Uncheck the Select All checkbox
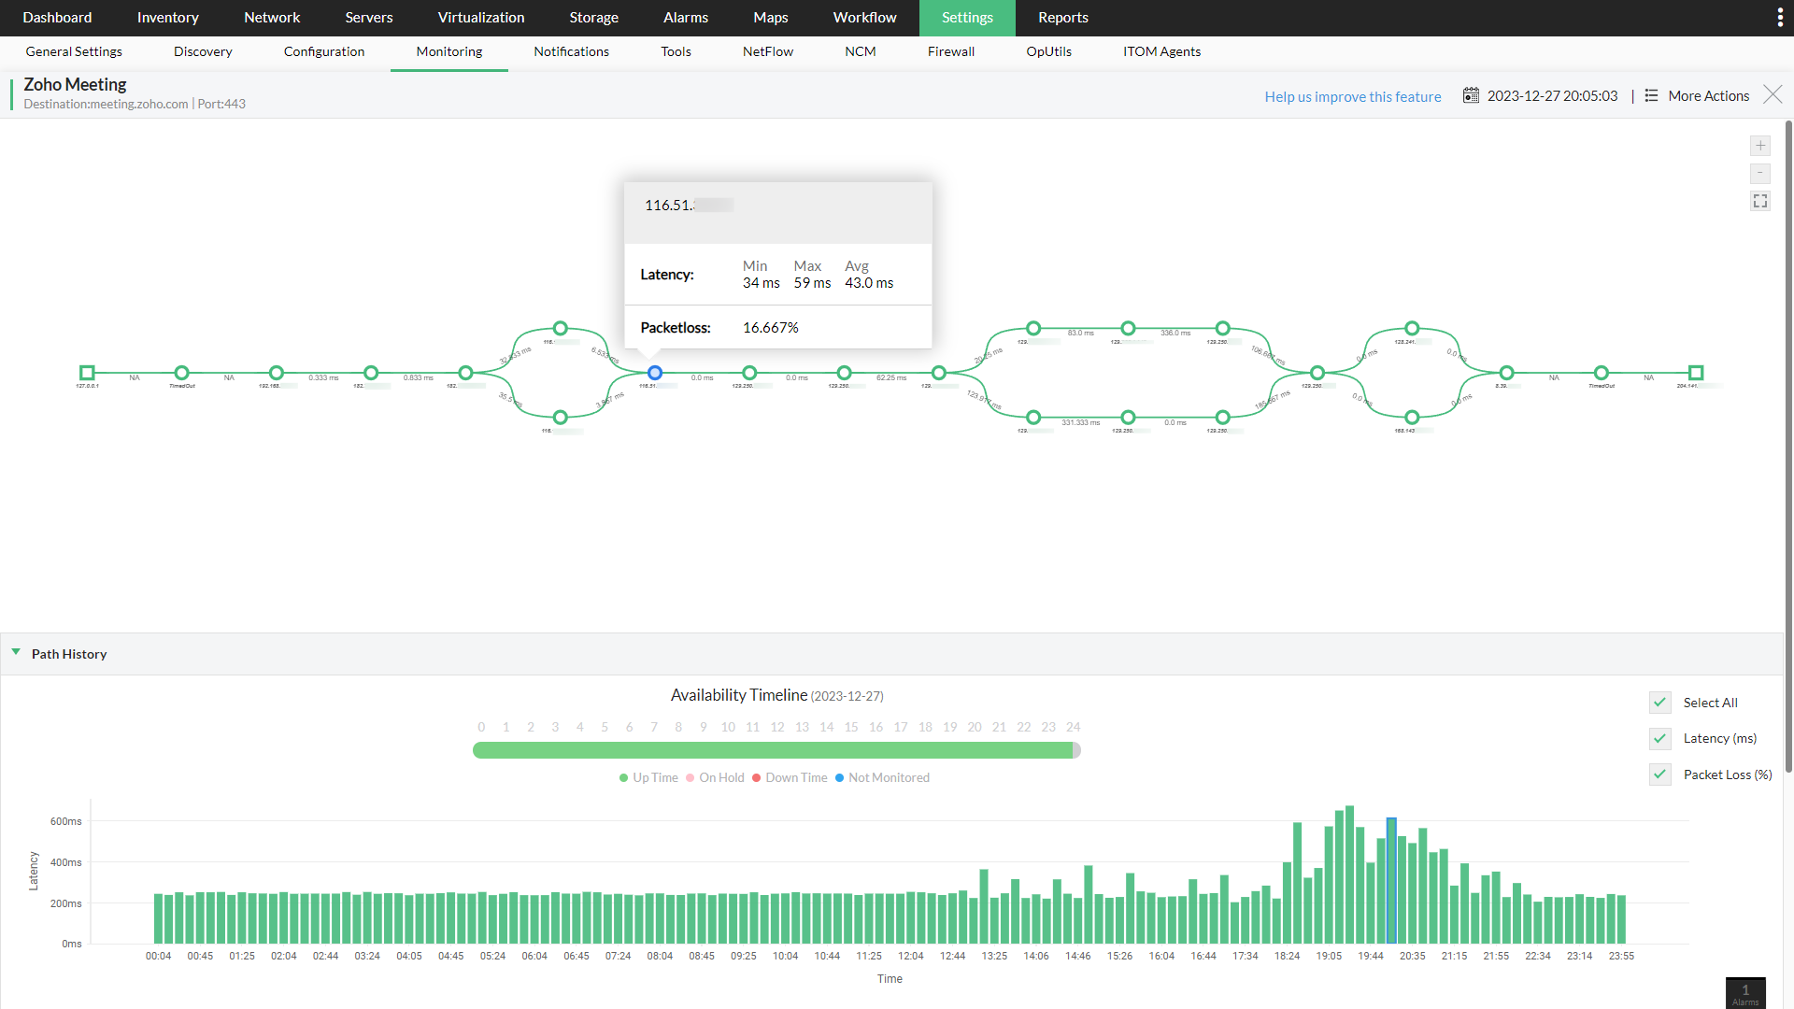This screenshot has width=1794, height=1009. coord(1660,703)
